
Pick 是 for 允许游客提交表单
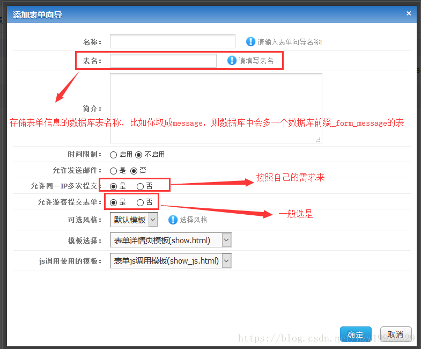click(113, 202)
